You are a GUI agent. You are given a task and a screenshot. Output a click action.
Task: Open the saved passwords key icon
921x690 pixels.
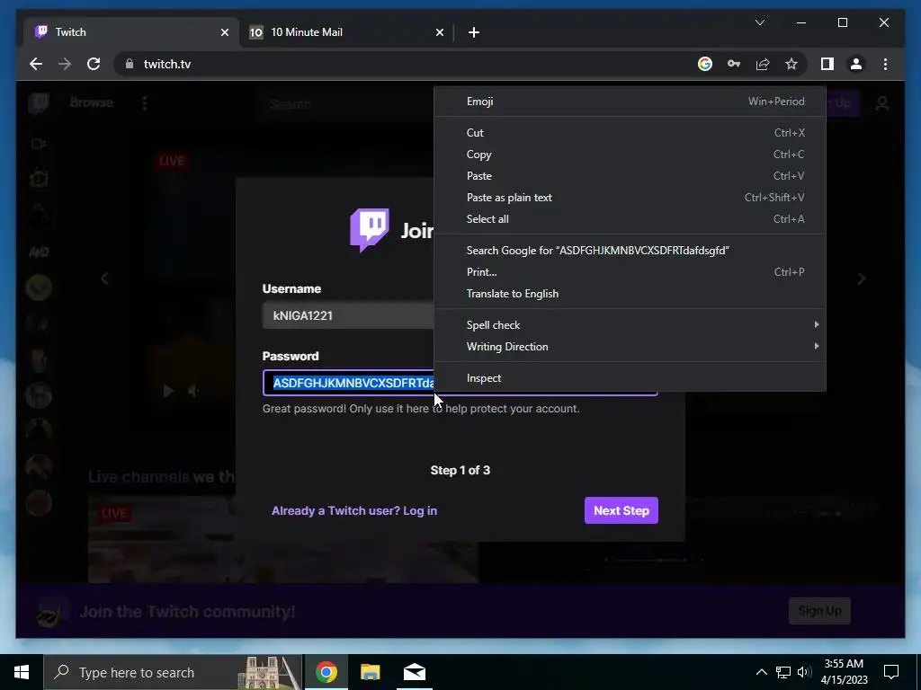pyautogui.click(x=734, y=64)
